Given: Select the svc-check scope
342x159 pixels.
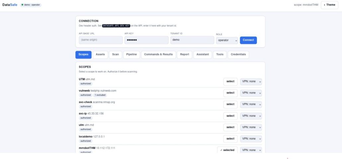Looking at the screenshot, I should [230, 104].
